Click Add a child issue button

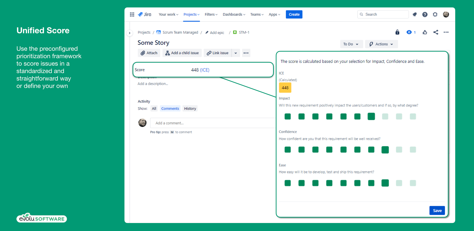tap(182, 53)
